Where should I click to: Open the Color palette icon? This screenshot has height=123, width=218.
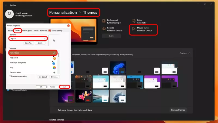tap(134, 21)
